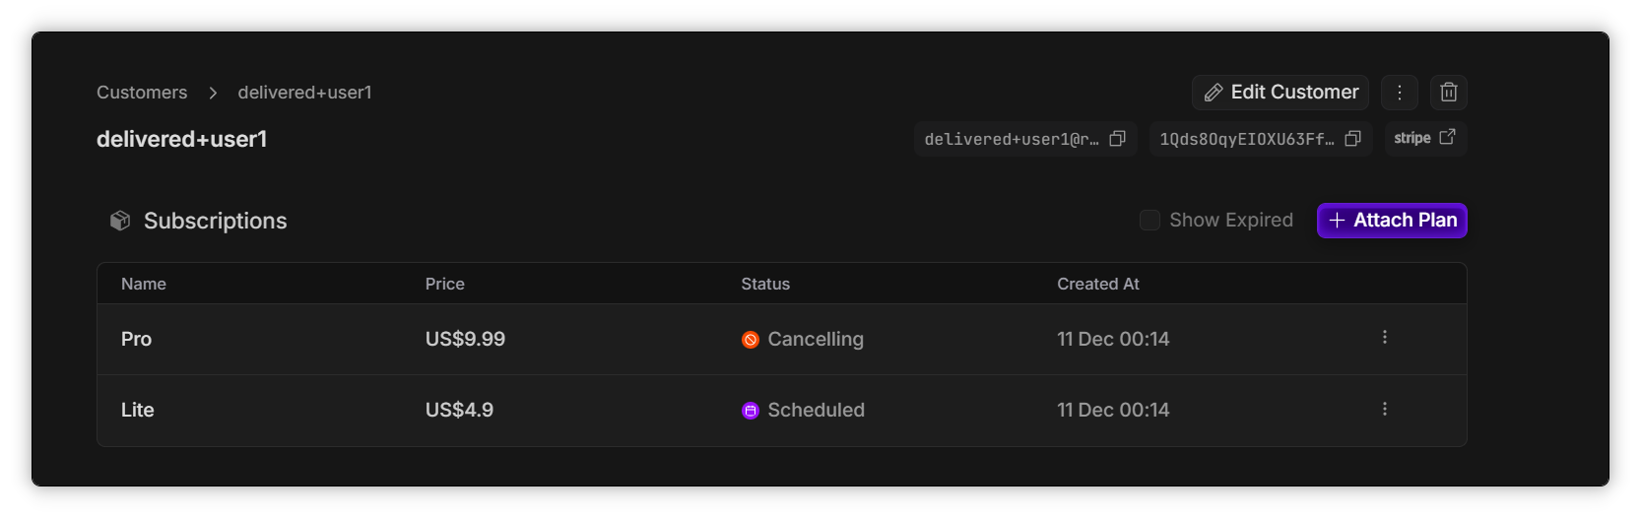
Task: Click the trash delete customer icon
Action: pyautogui.click(x=1448, y=93)
